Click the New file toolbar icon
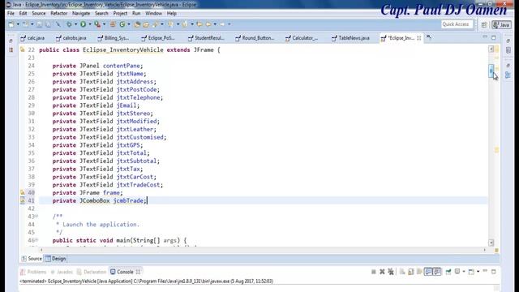Screen dimensions: 519x292 [11, 24]
